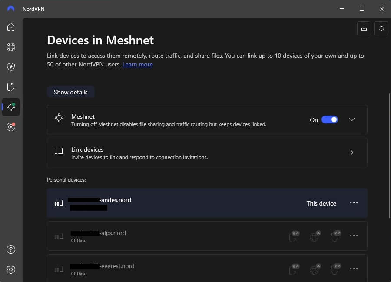Screen dimensions: 391x282
Task: Click the 'Turning off Meshnet disables file sharing' description
Action: coord(169,124)
